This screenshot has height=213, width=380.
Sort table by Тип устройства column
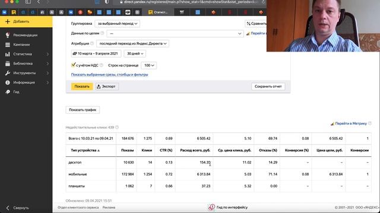tap(85, 150)
